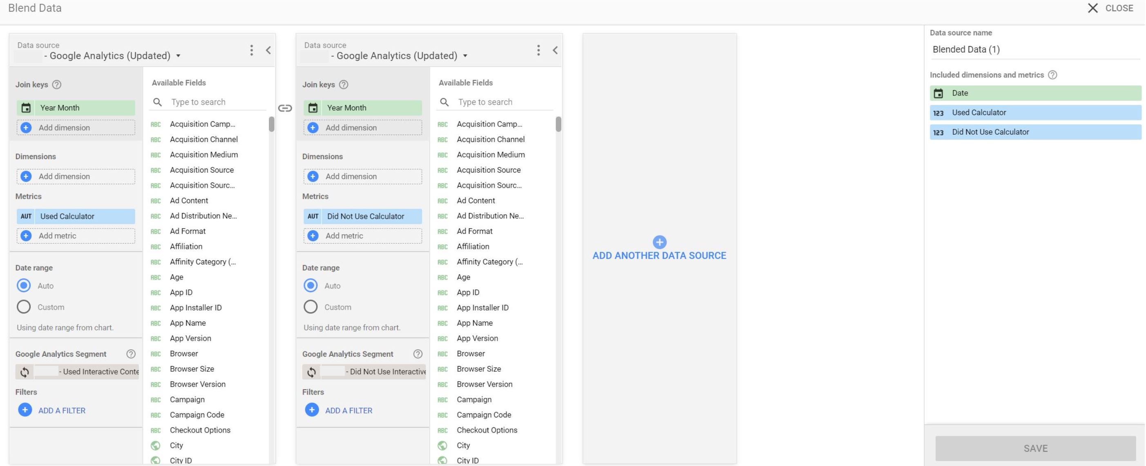Select Custom date range in the second source
1146x466 pixels.
pyautogui.click(x=310, y=306)
